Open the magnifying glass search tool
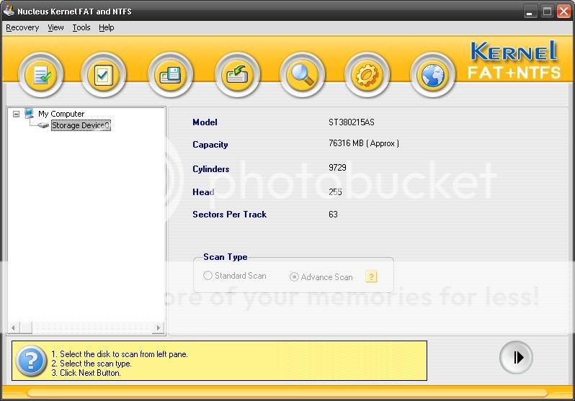The height and width of the screenshot is (401, 575). [x=302, y=75]
